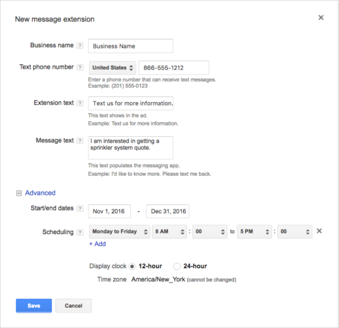Open the end minutes 00 dropdown
339x328 pixels.
[x=295, y=231]
